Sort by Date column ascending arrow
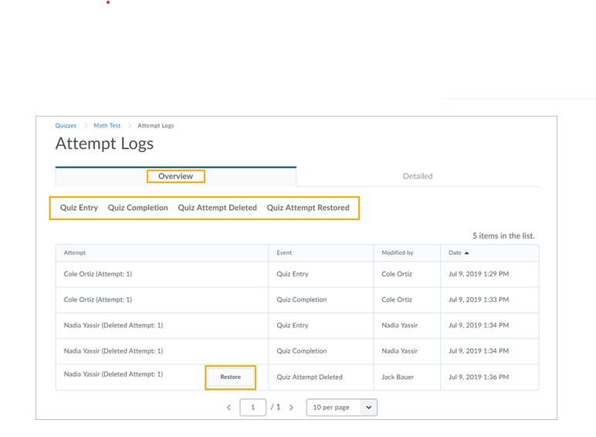Viewport: 596px width, 437px height. coord(466,252)
